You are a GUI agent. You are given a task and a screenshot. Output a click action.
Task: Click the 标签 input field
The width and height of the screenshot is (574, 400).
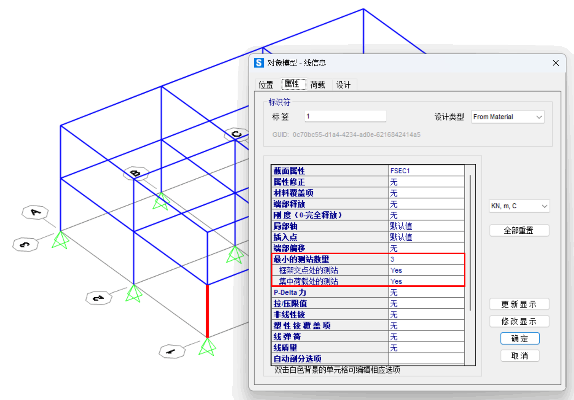pyautogui.click(x=345, y=116)
